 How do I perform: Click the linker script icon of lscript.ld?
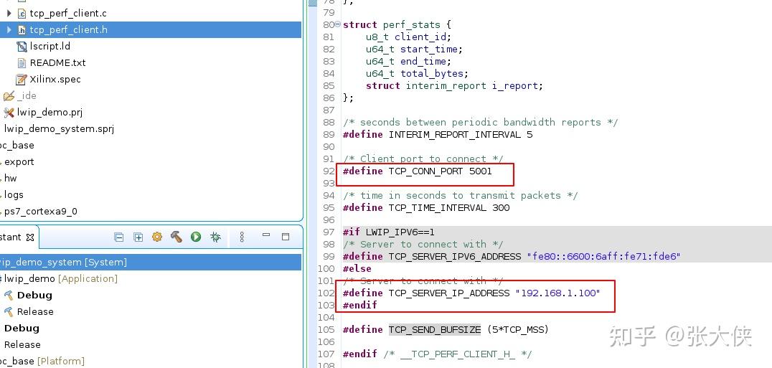tap(22, 46)
